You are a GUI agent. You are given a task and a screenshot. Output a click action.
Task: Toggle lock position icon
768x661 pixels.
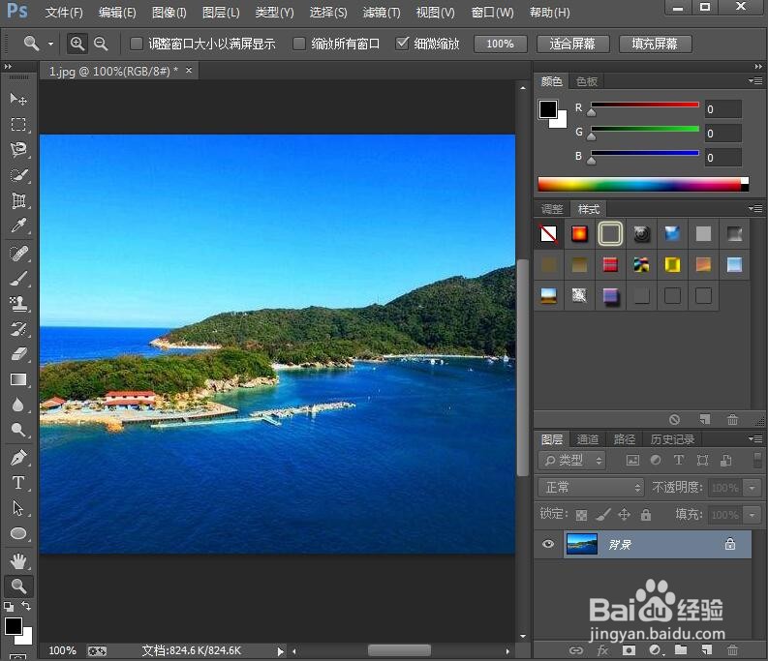click(624, 514)
